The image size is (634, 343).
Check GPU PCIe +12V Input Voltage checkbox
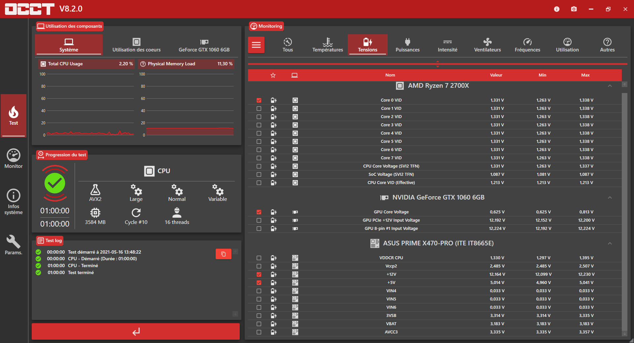[x=259, y=220]
